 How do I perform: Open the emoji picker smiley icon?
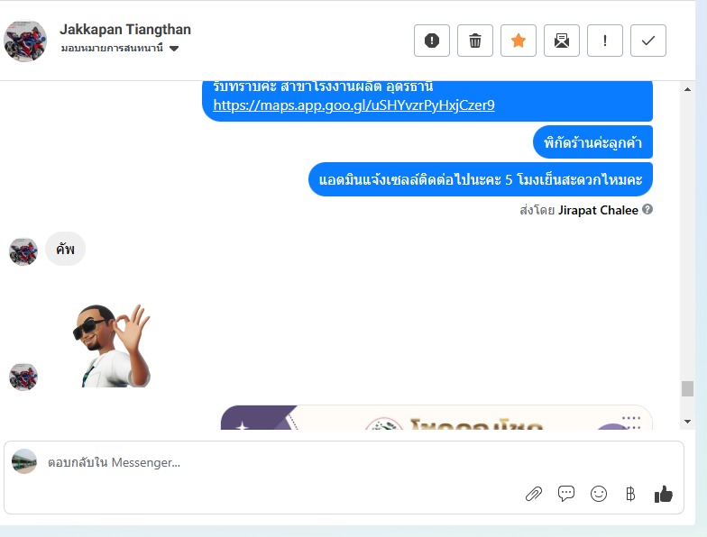(x=599, y=494)
